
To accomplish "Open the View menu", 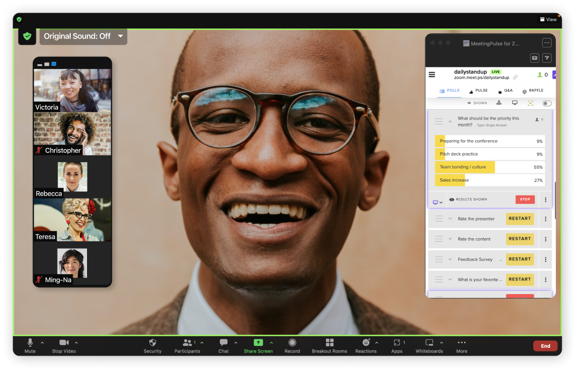I will (x=549, y=19).
